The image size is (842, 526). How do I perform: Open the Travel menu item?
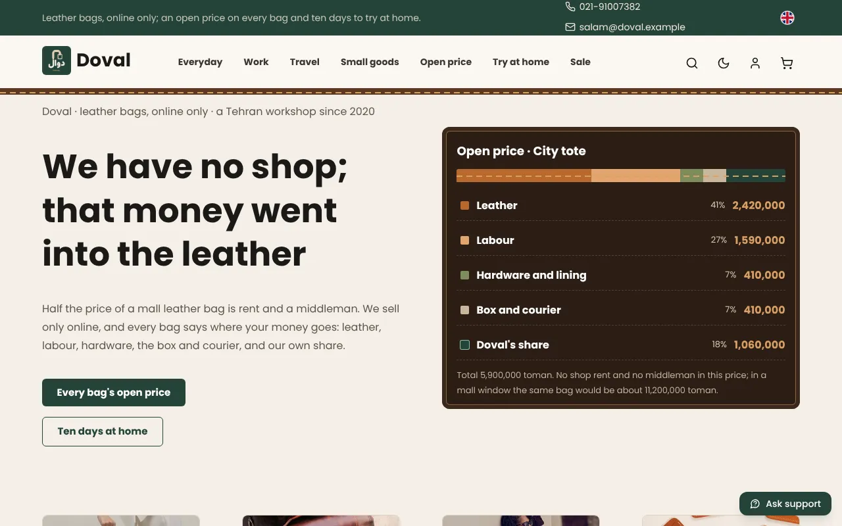[305, 62]
